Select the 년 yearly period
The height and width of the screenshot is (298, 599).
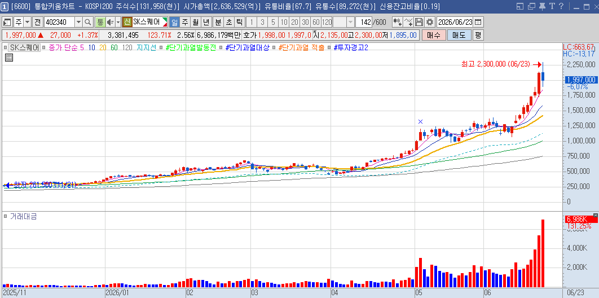(x=206, y=22)
